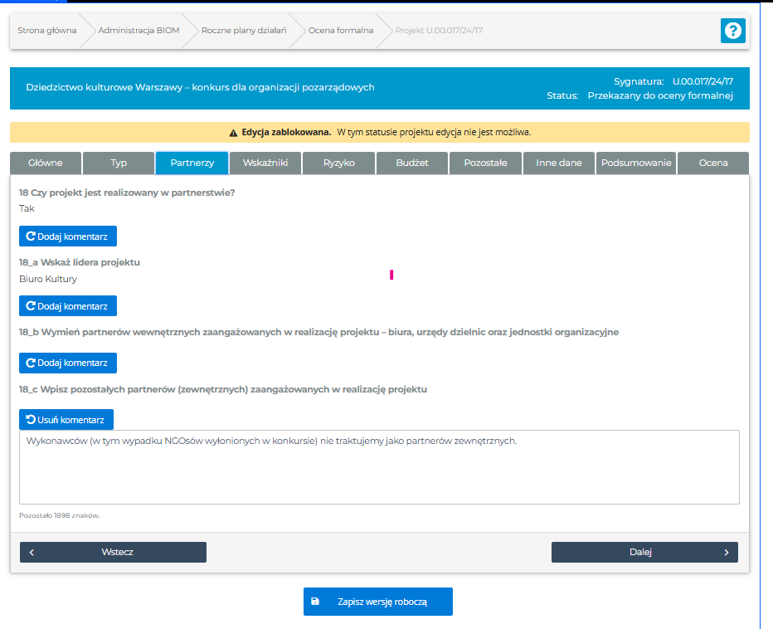Add comment under 18_a project leader

click(68, 306)
